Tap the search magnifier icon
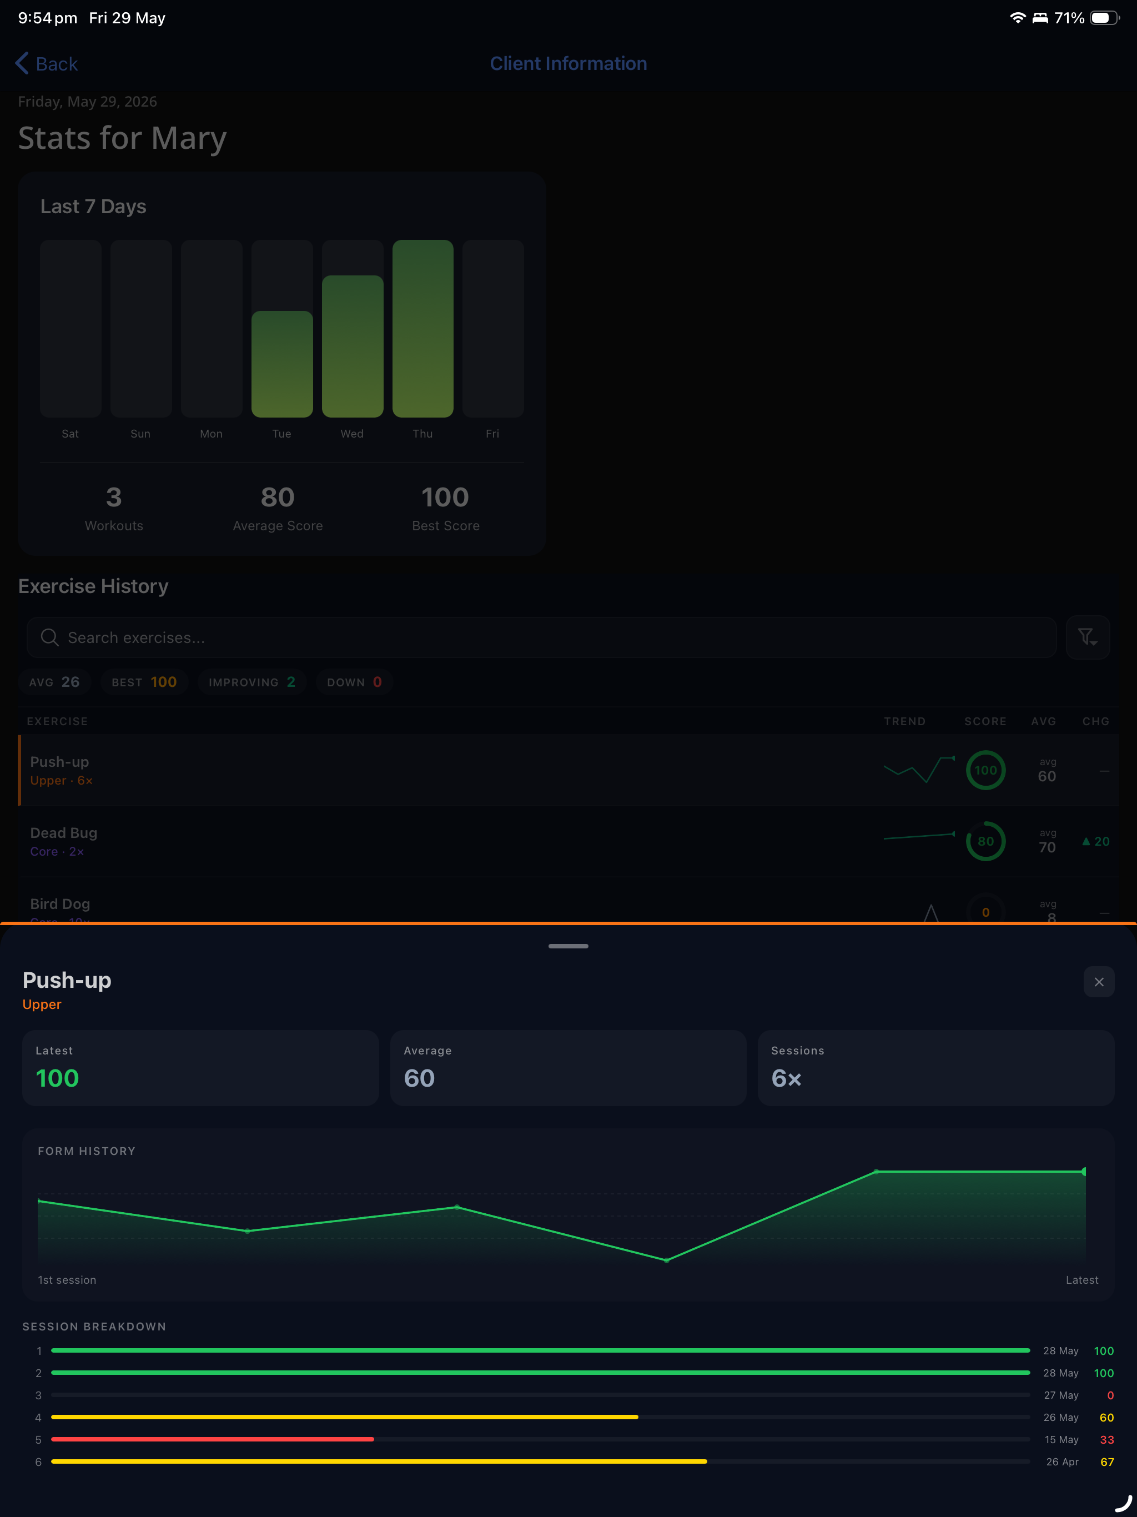The width and height of the screenshot is (1137, 1517). [x=49, y=637]
